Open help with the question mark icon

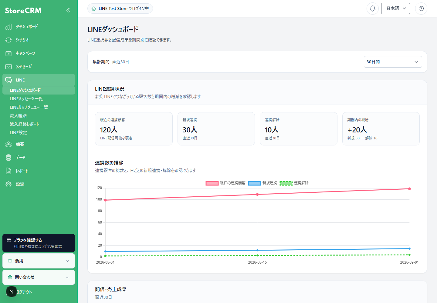pyautogui.click(x=421, y=8)
